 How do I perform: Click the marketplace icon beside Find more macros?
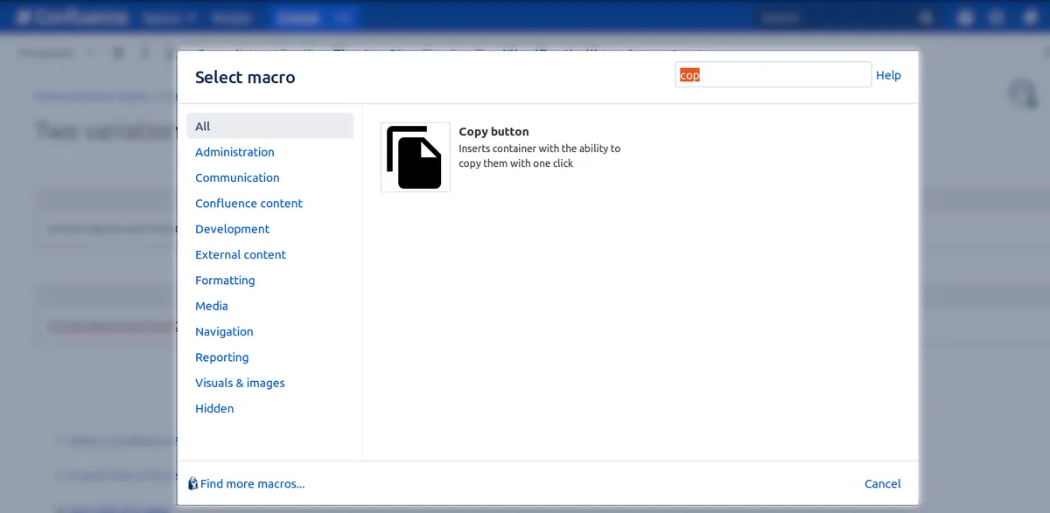193,483
